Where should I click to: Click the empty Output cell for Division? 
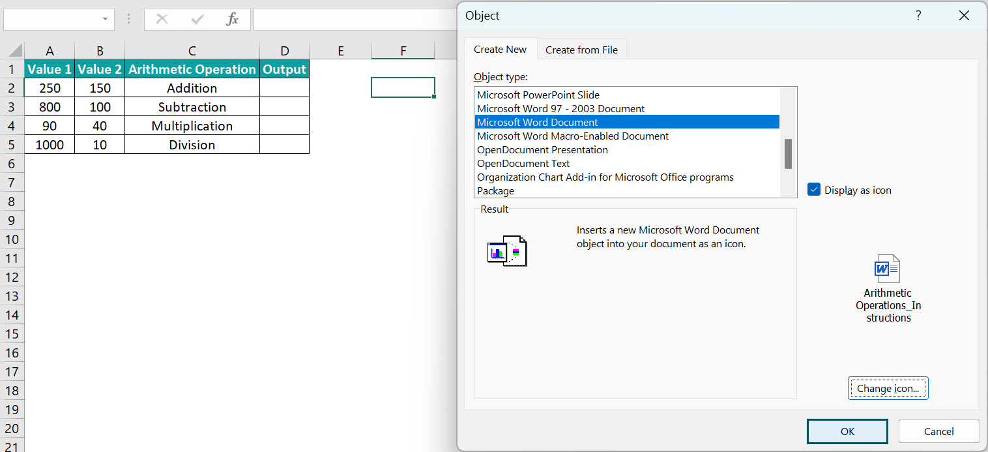(x=284, y=145)
